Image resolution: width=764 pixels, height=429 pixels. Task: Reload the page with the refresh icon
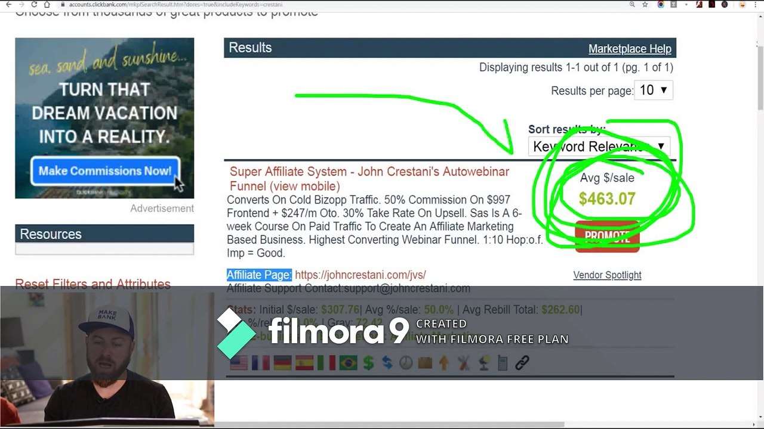pyautogui.click(x=34, y=4)
